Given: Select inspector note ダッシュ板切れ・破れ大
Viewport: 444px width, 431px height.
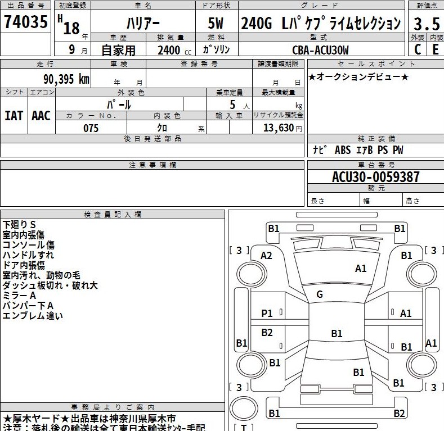Looking at the screenshot, I should (50, 285).
